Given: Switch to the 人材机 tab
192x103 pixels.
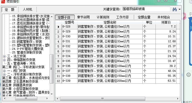Looking at the screenshot, I should tap(27, 10).
